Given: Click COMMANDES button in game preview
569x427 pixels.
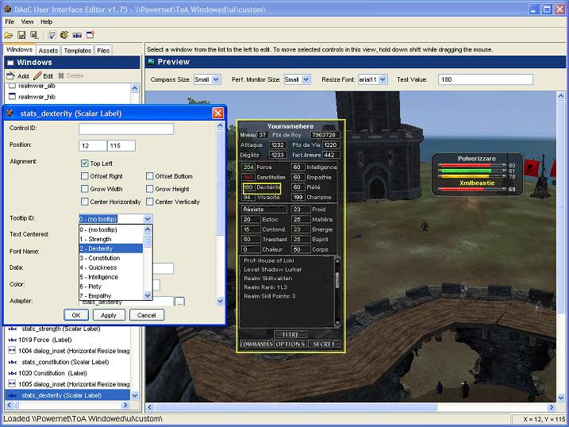Looking at the screenshot, I should (x=256, y=344).
